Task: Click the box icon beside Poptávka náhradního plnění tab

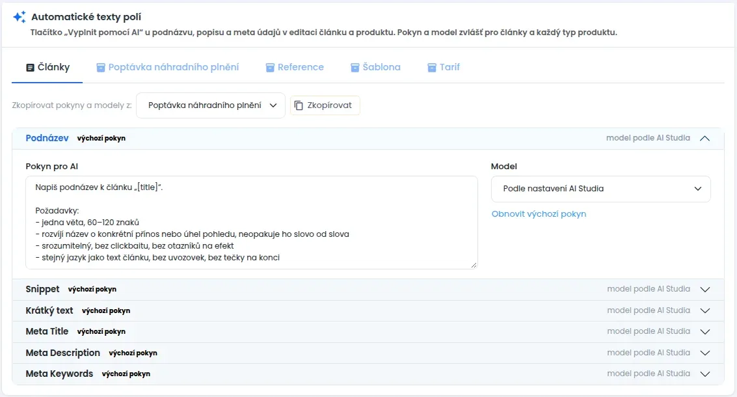Action: pos(101,68)
